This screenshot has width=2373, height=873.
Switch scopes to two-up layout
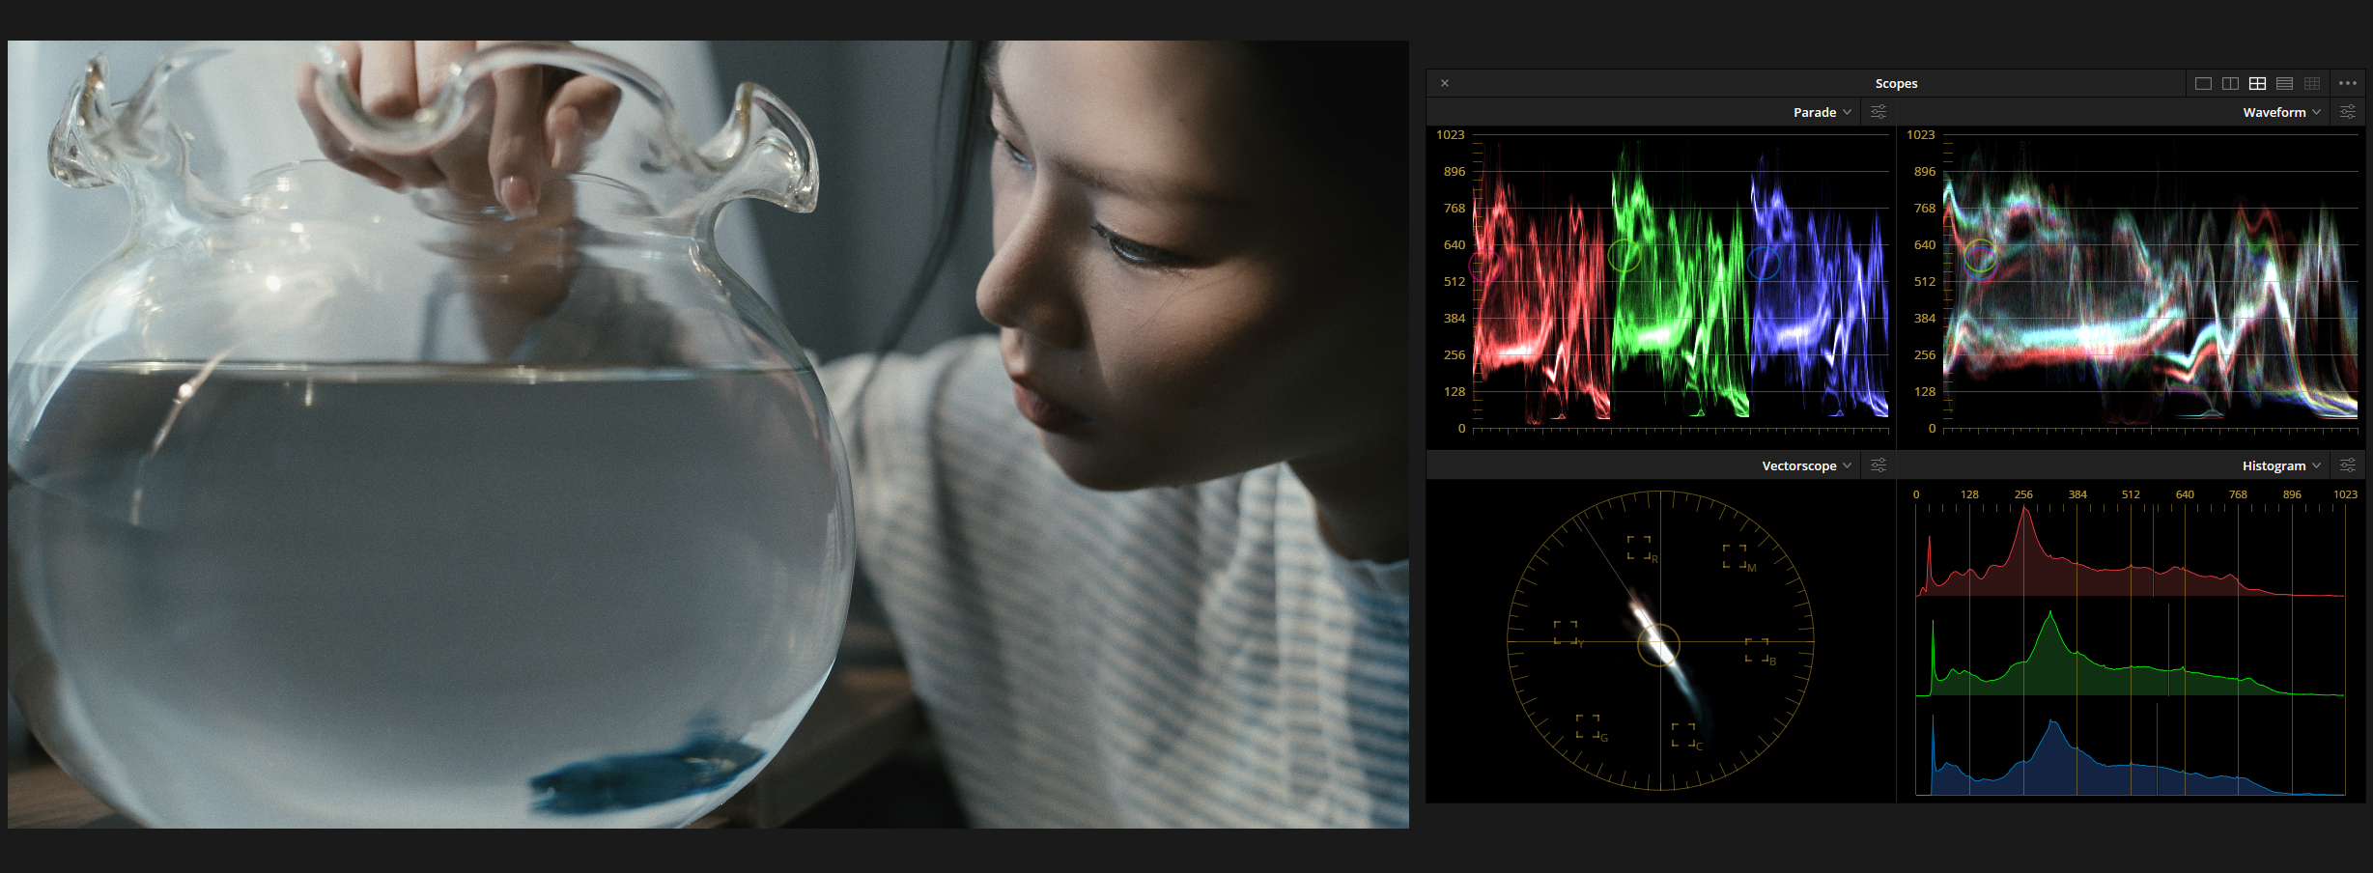tap(2230, 84)
